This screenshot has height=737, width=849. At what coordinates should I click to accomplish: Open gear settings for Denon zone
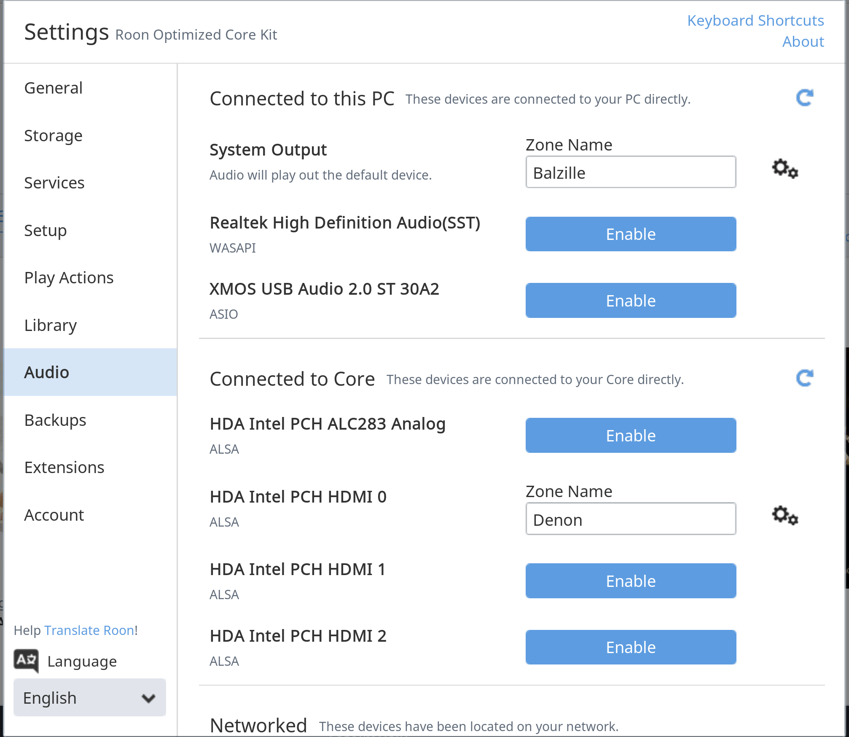pyautogui.click(x=785, y=516)
